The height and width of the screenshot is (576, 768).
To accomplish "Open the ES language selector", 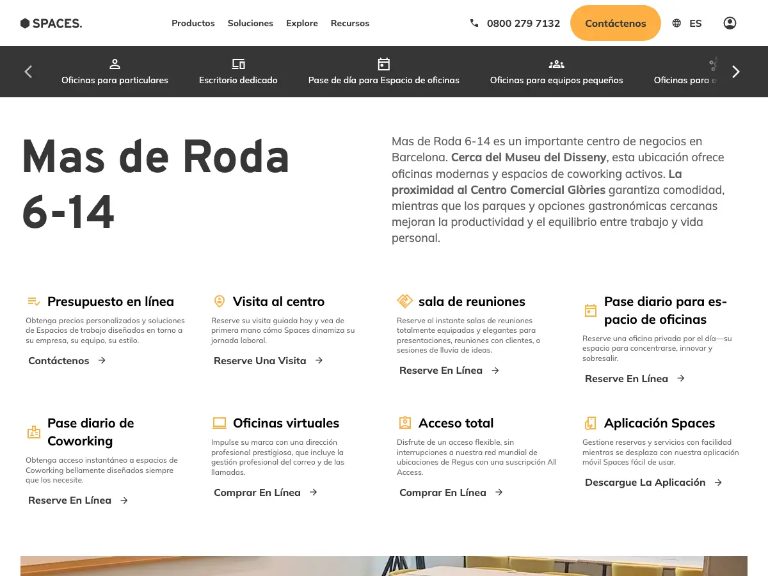I will tap(696, 23).
